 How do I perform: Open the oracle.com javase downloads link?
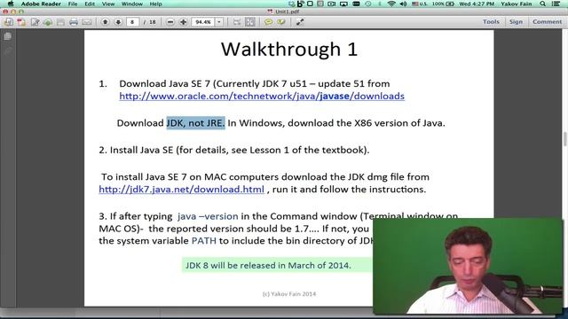point(262,97)
